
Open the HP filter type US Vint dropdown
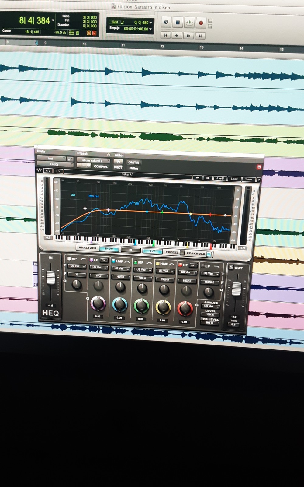coord(77,266)
